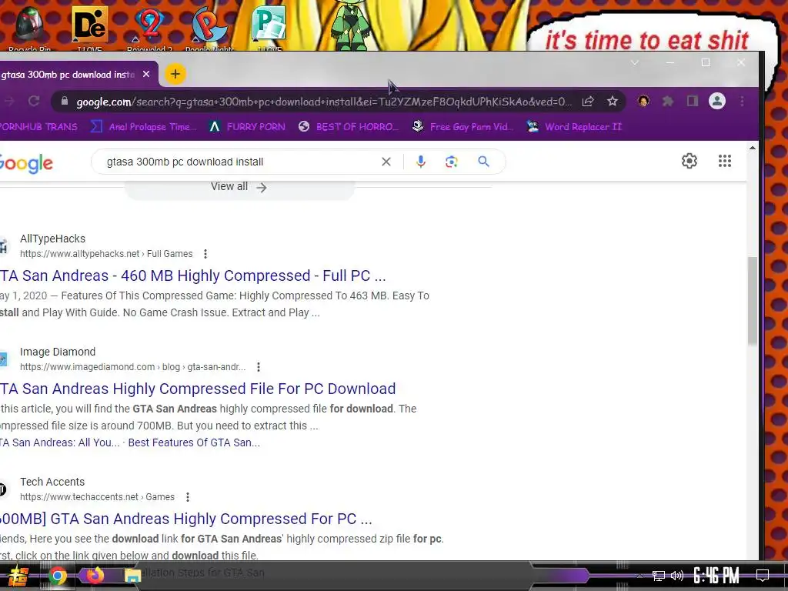Open File Explorer from the taskbar
788x591 pixels.
coord(132,576)
